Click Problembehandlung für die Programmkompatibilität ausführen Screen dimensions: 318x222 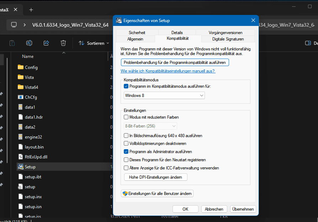pos(175,63)
